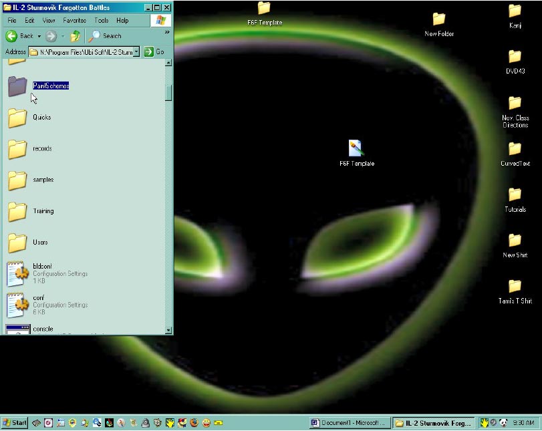This screenshot has width=542, height=431.
Task: Click the panda icon in system tray
Action: pyautogui.click(x=503, y=423)
